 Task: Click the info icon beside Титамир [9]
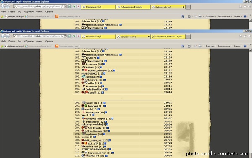tap(101, 77)
